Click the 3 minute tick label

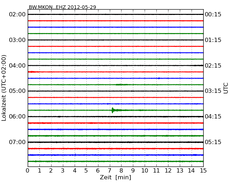click(63, 171)
